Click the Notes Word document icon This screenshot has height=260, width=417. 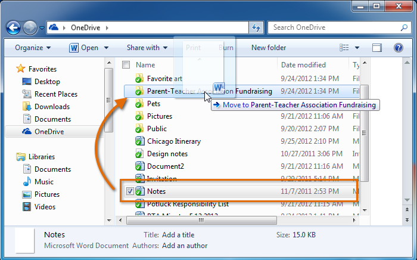point(139,191)
